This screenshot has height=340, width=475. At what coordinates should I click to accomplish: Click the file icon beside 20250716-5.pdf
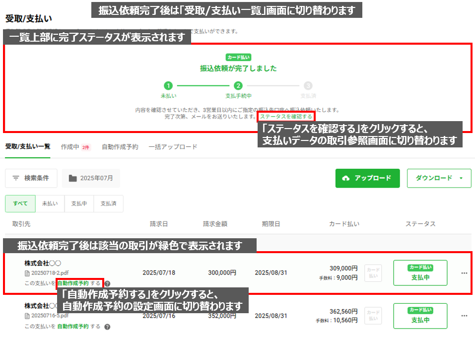(x=27, y=316)
